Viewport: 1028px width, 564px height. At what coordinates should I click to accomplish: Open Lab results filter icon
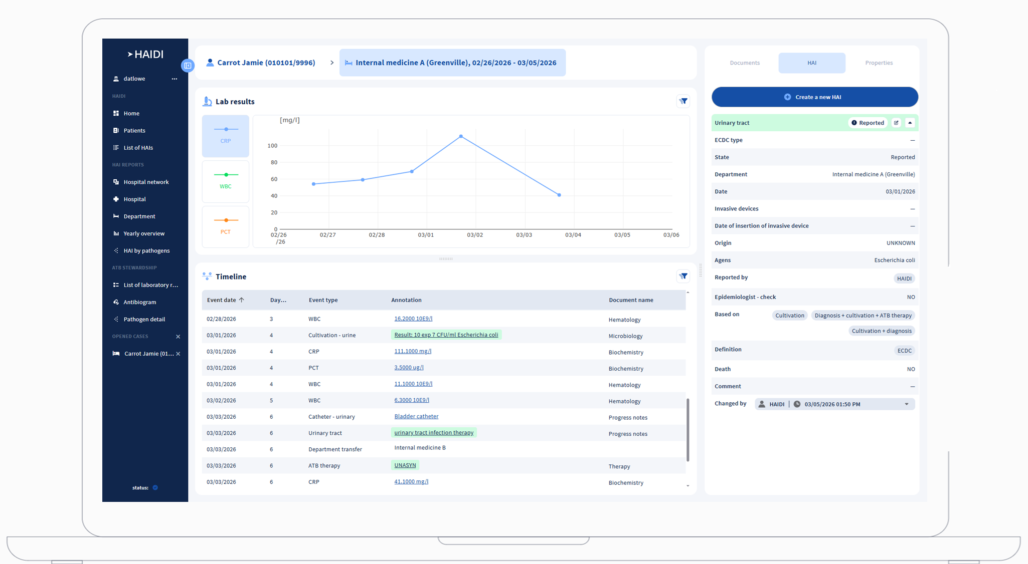point(683,101)
